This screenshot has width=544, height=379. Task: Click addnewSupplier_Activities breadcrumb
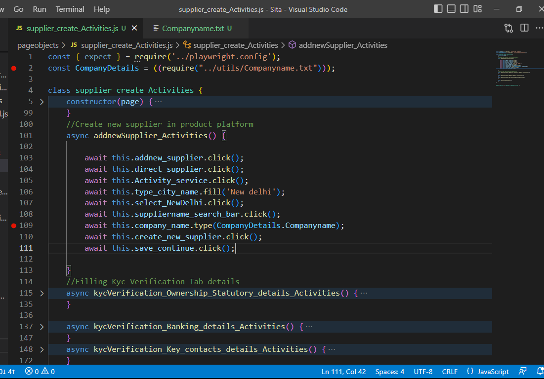343,45
